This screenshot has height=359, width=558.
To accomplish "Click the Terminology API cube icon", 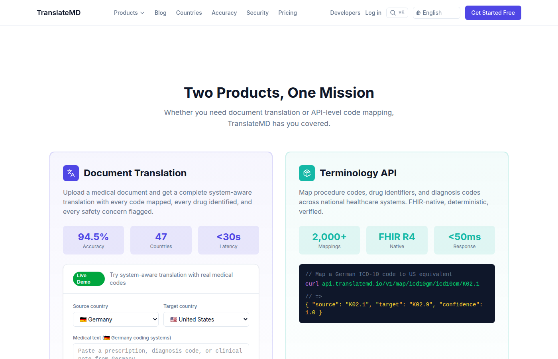I will 307,173.
